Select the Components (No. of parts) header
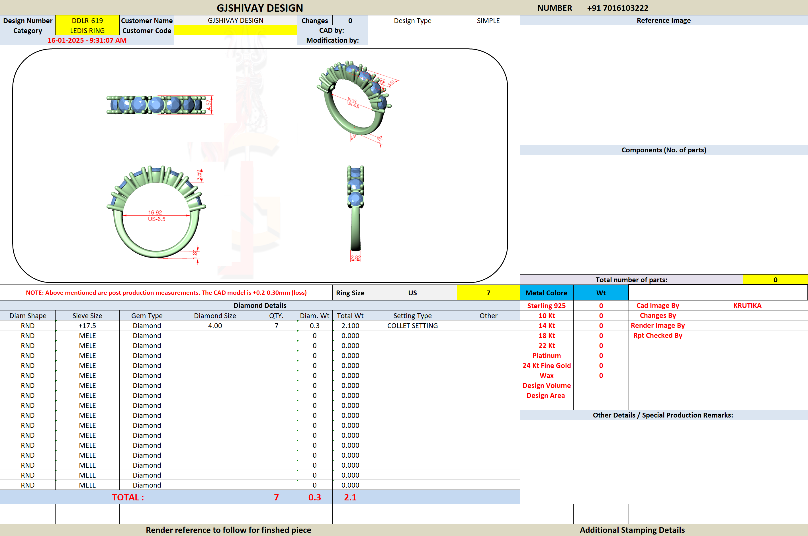The width and height of the screenshot is (808, 536). [x=663, y=150]
